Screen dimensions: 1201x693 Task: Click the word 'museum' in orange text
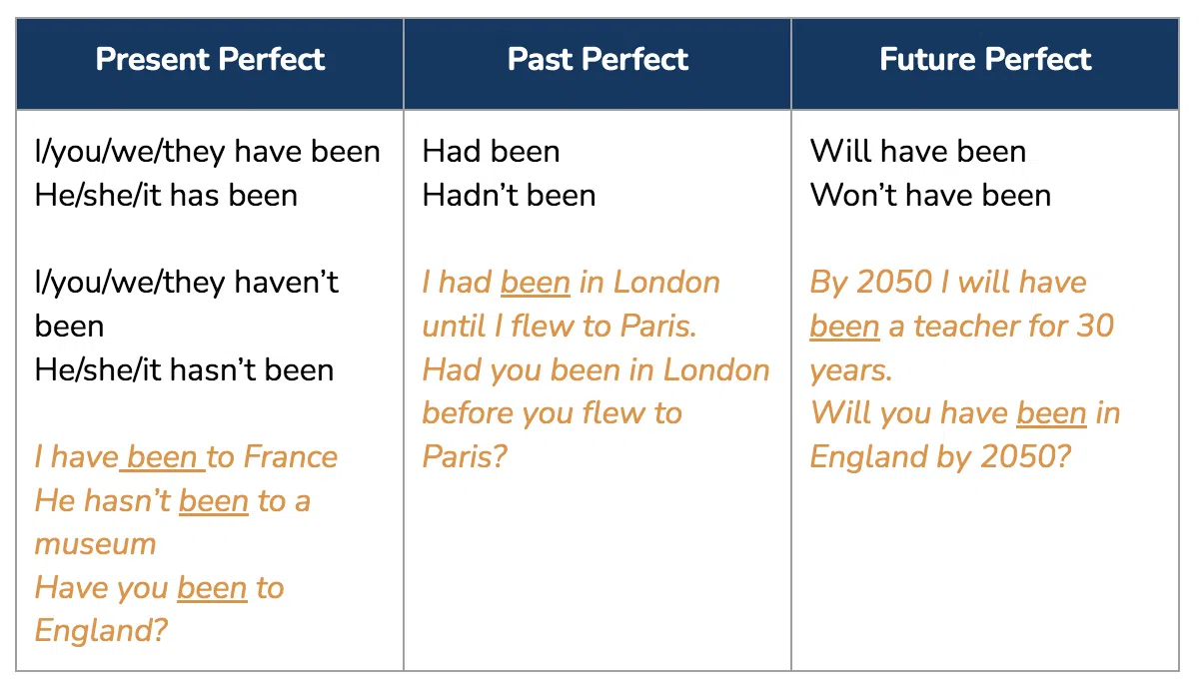tap(96, 544)
